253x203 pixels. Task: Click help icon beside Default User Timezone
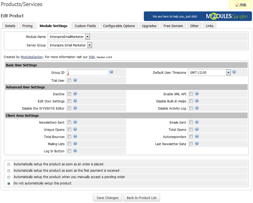point(234,72)
